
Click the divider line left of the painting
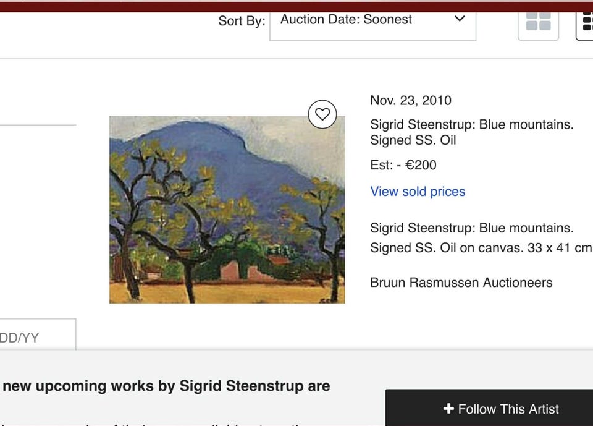37,125
